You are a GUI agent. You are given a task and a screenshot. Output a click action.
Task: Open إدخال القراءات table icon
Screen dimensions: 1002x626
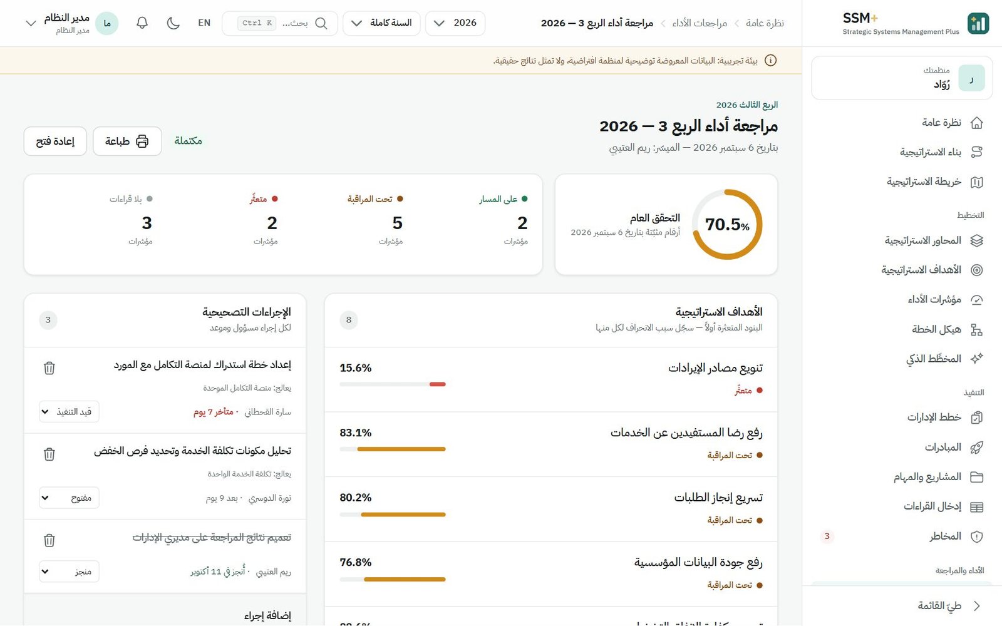click(x=976, y=506)
